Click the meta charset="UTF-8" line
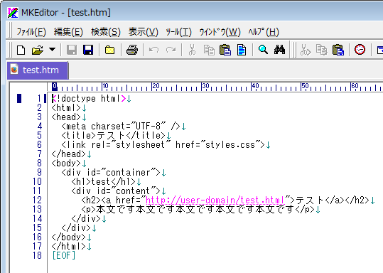Screen dimensions: 383x273 121,126
